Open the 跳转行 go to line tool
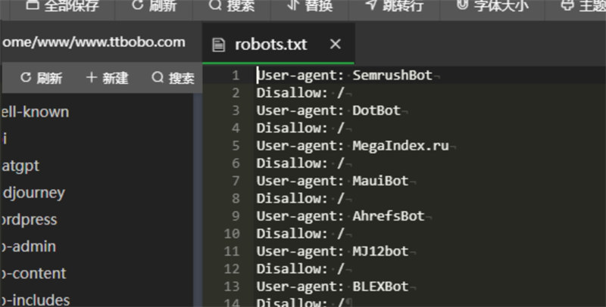This screenshot has width=606, height=307. click(x=394, y=6)
